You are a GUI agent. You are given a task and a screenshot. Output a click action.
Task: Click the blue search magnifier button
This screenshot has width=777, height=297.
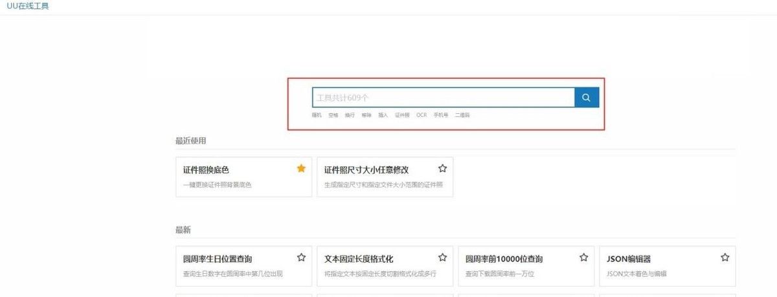(x=587, y=98)
